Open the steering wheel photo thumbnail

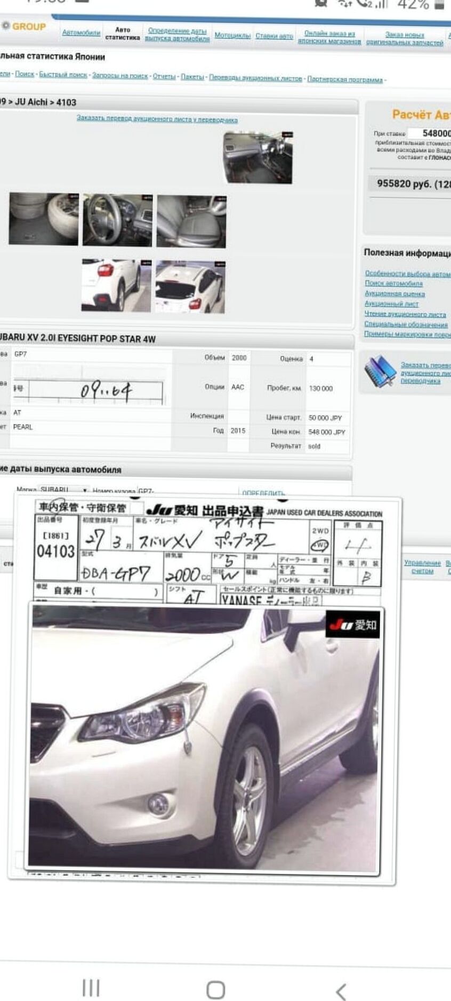click(x=117, y=220)
